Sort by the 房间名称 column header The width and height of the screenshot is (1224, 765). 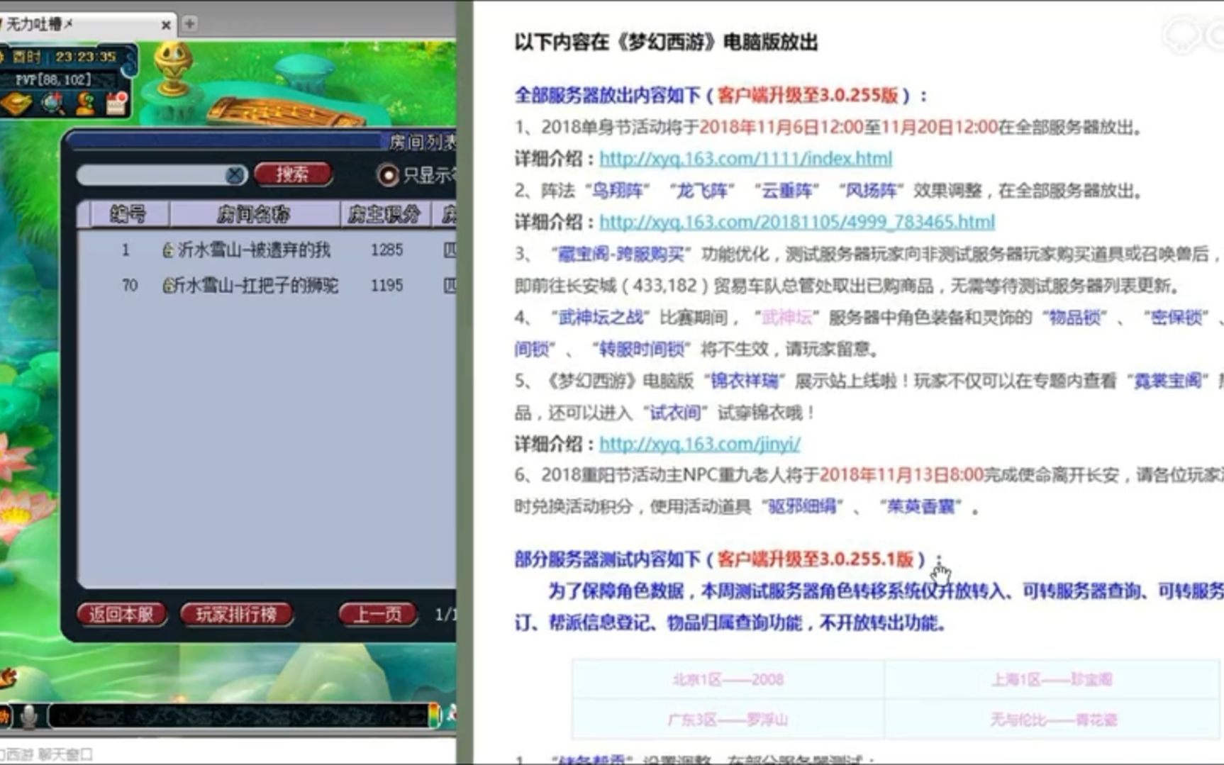click(253, 214)
